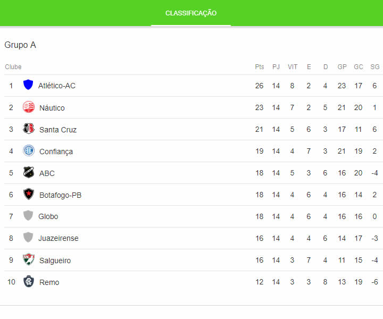
Task: Open the Remo team name link
Action: (x=49, y=282)
